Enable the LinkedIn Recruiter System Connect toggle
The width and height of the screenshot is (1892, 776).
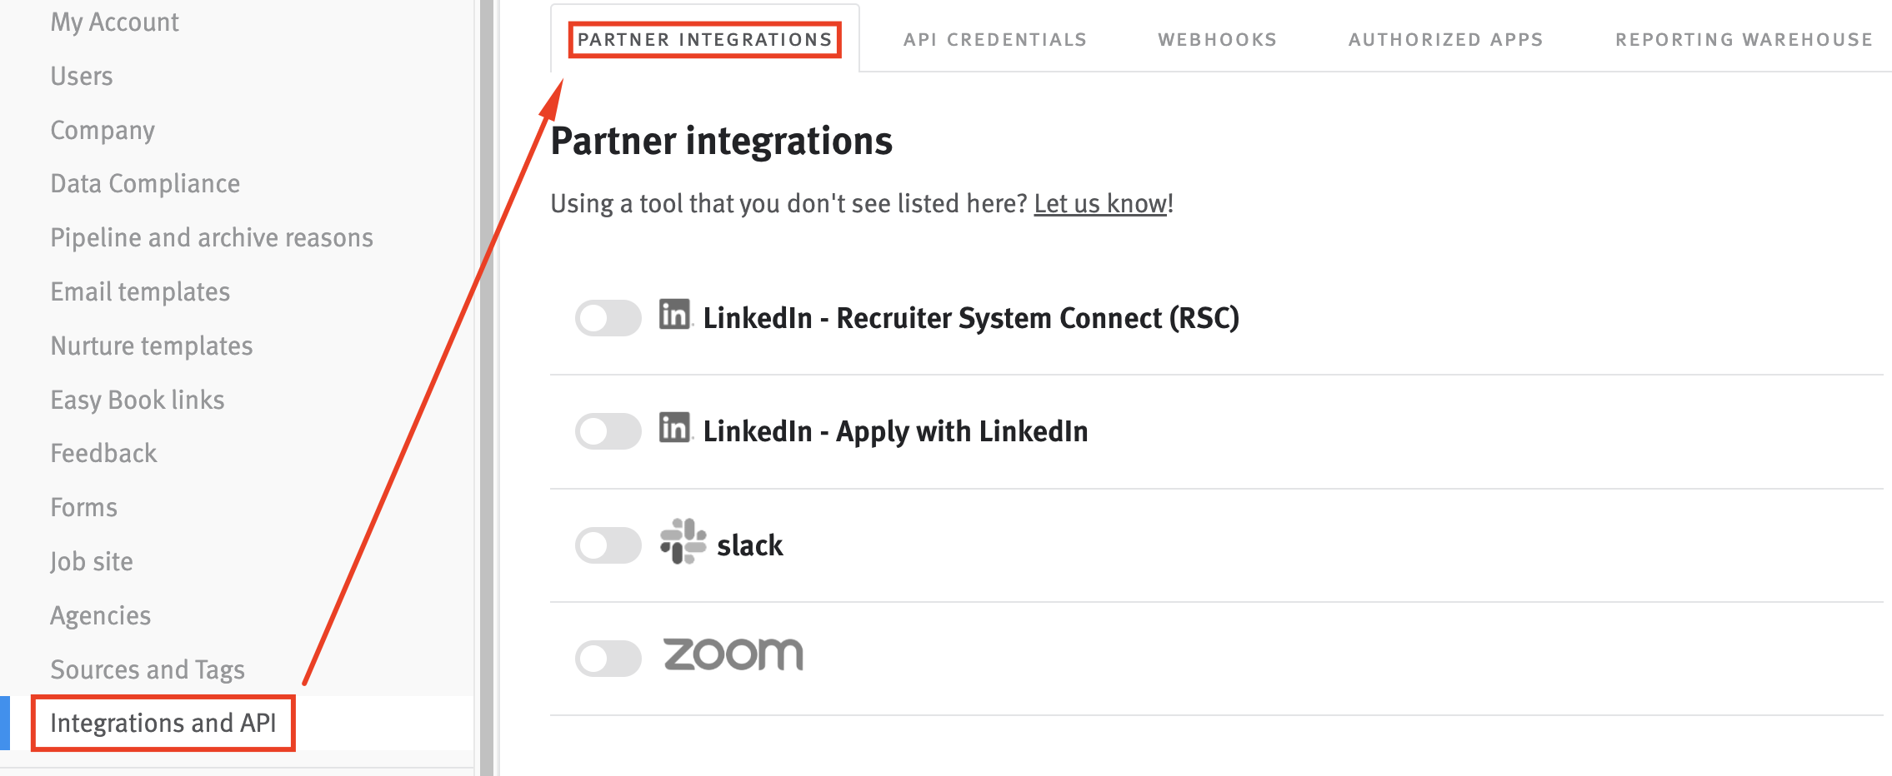(x=608, y=317)
